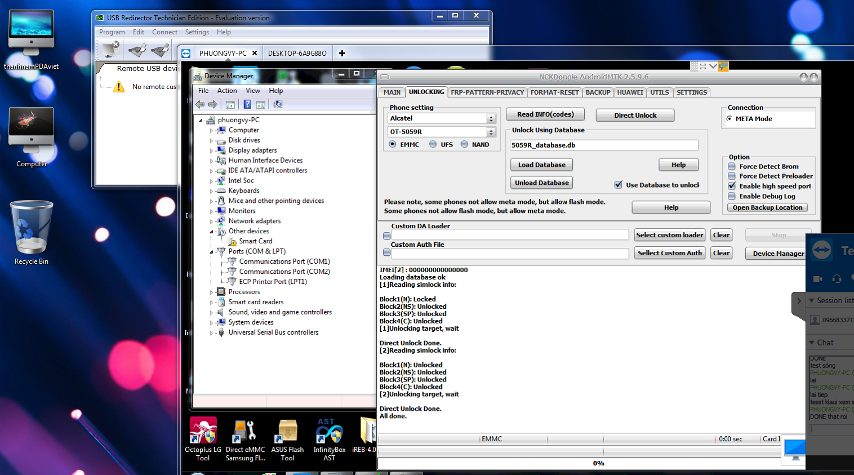This screenshot has width=854, height=475.
Task: Launch Octoplus LG Tool shortcut
Action: click(203, 440)
